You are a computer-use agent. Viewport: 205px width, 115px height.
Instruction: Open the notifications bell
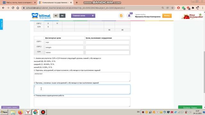pos(129,16)
